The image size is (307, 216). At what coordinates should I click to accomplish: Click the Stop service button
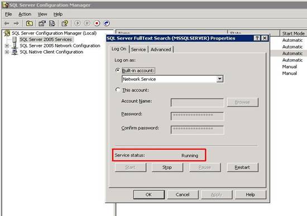[167, 167]
